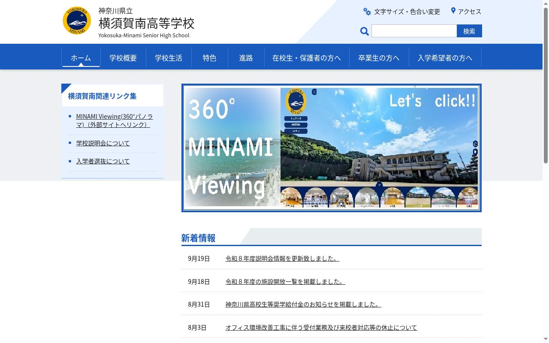
Task: Click the 横須賀南高等学校 site title
Action: coord(146,23)
